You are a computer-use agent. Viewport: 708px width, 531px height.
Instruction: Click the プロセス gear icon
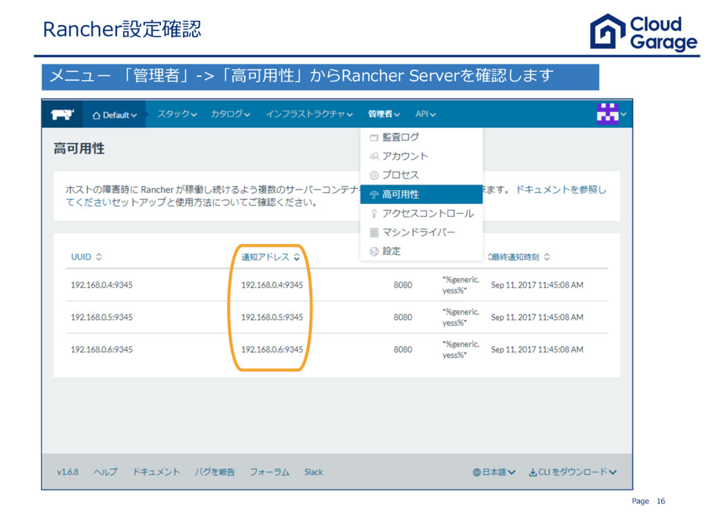(x=374, y=175)
